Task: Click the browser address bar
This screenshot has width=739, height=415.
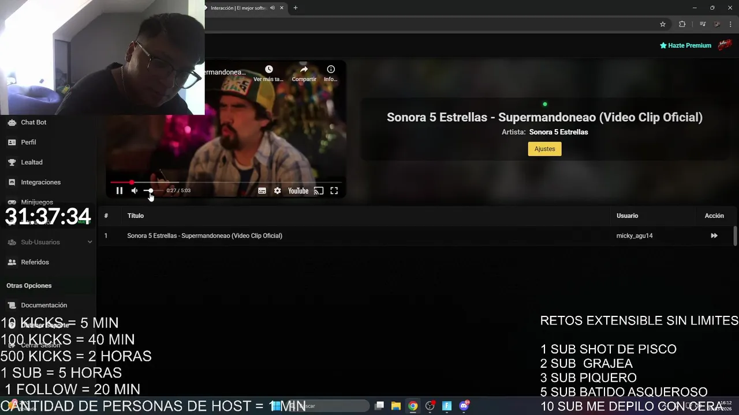Action: (x=430, y=24)
